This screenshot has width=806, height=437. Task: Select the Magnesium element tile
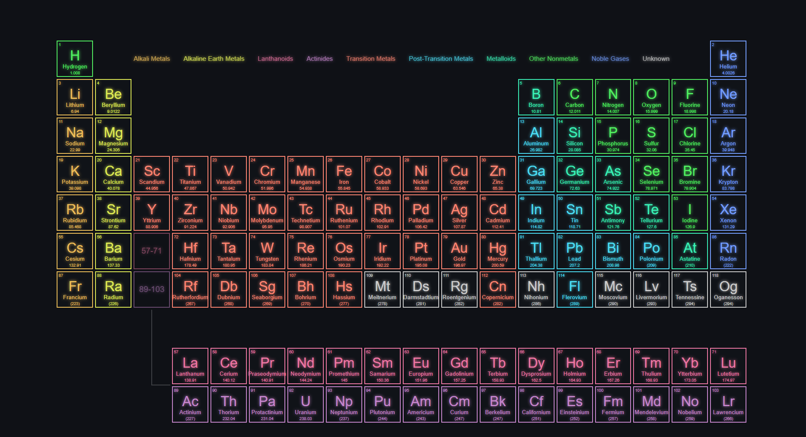(x=113, y=136)
